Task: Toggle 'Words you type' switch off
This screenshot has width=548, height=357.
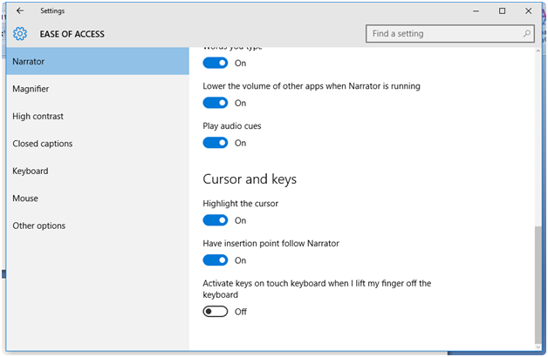Action: click(x=215, y=63)
